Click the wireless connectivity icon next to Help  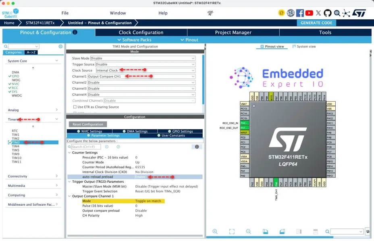[x=210, y=13]
